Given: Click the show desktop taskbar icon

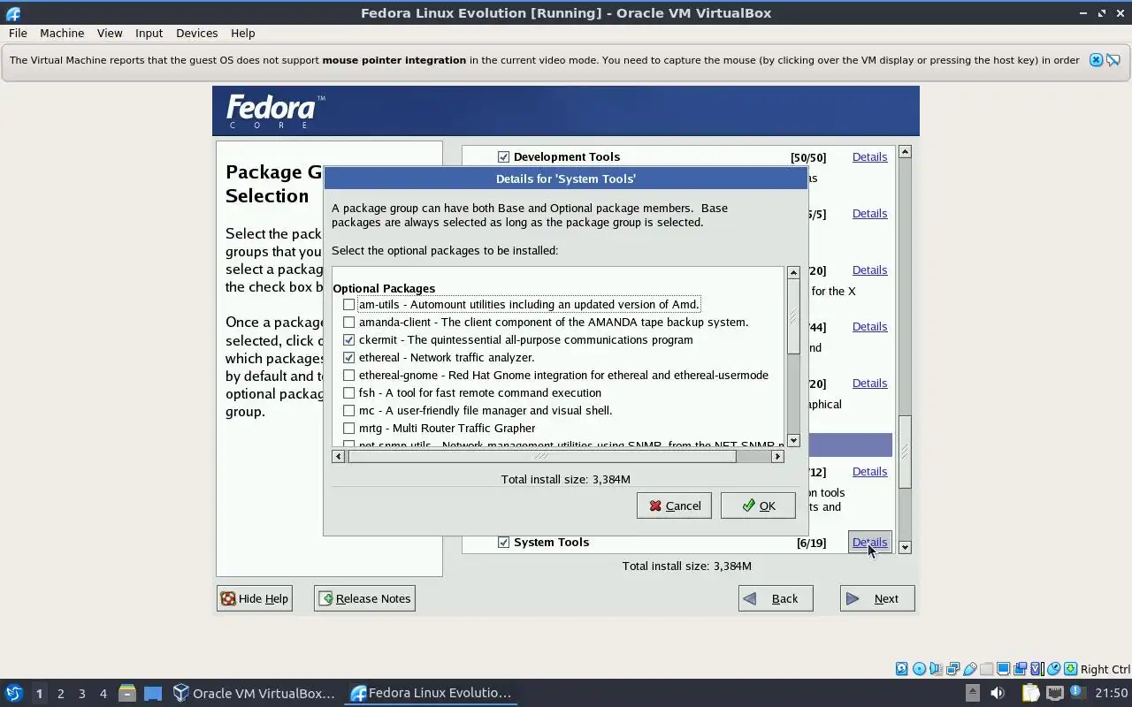Looking at the screenshot, I should (153, 693).
